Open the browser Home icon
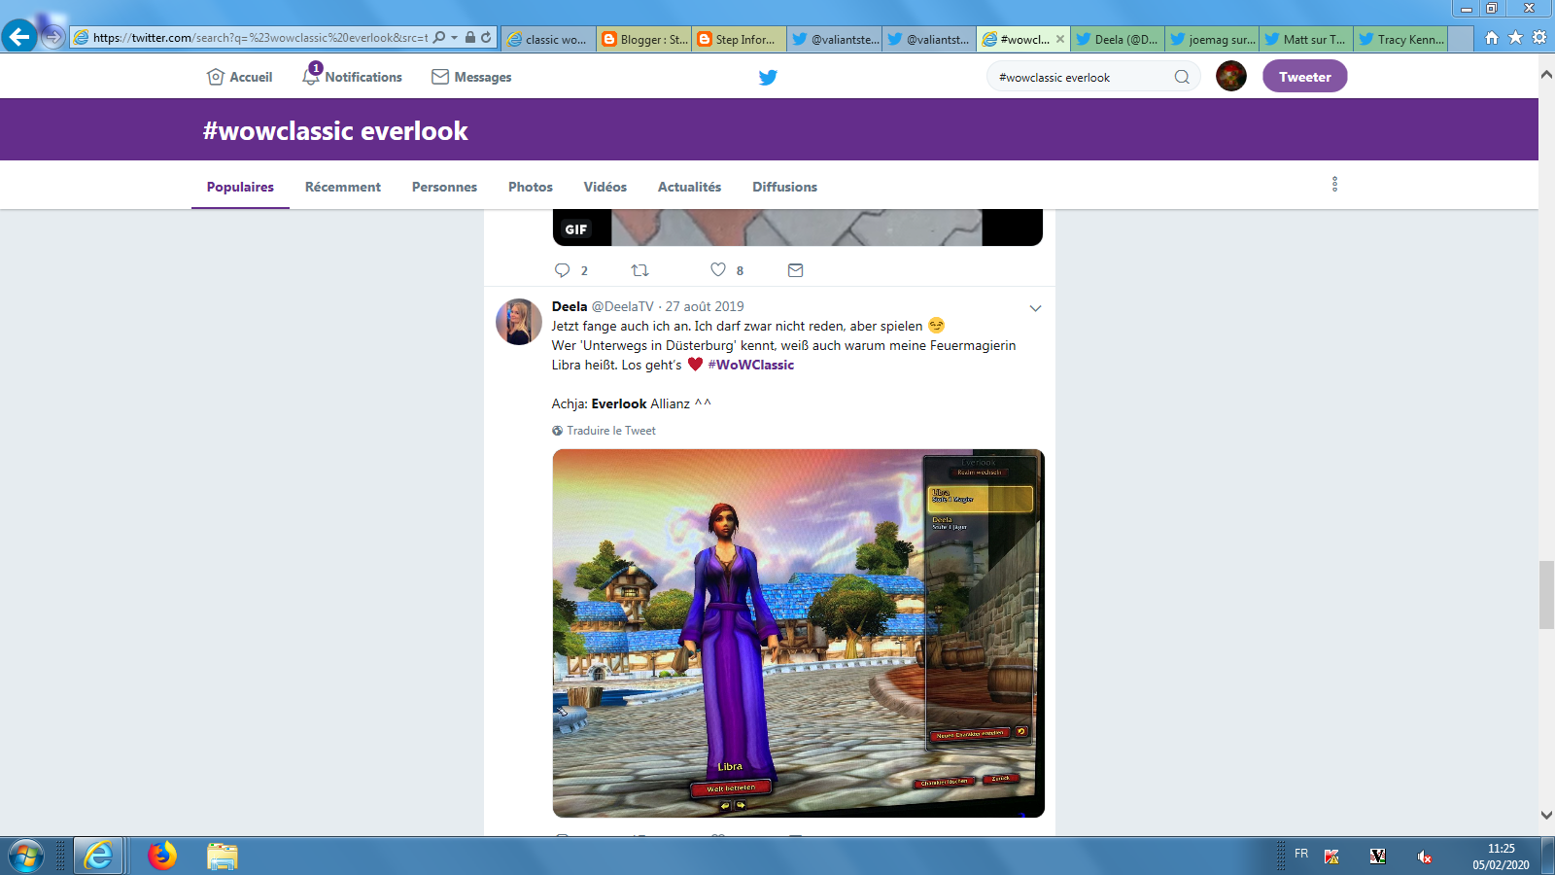Image resolution: width=1555 pixels, height=875 pixels. (x=1492, y=37)
